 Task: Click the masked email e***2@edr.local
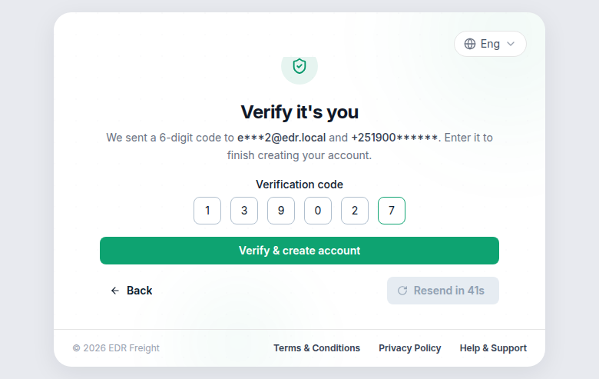coord(282,138)
